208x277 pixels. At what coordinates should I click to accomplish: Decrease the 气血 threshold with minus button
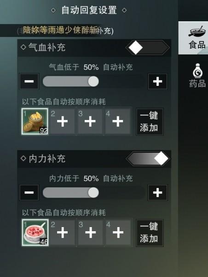pos(29,81)
